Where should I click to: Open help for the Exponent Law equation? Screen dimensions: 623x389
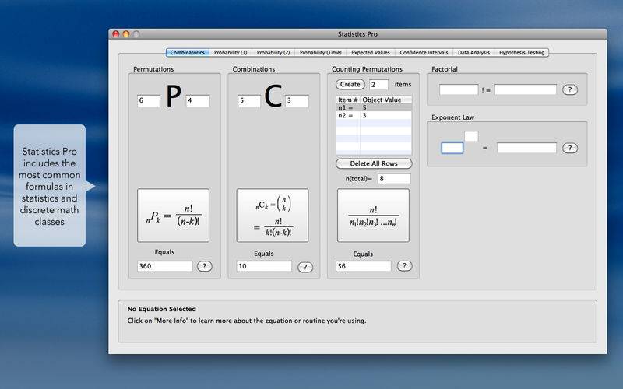(570, 148)
